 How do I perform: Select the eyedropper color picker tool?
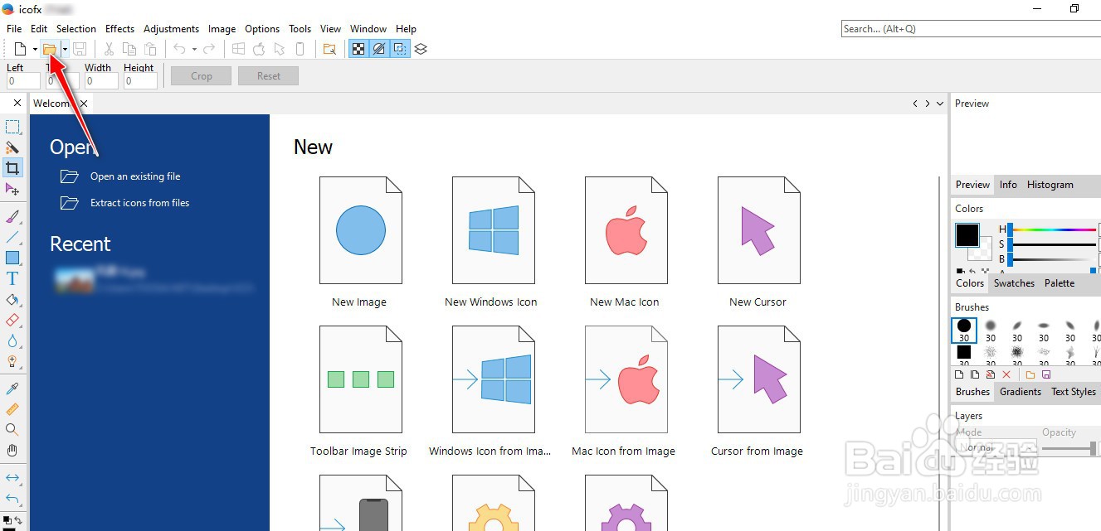[x=12, y=389]
